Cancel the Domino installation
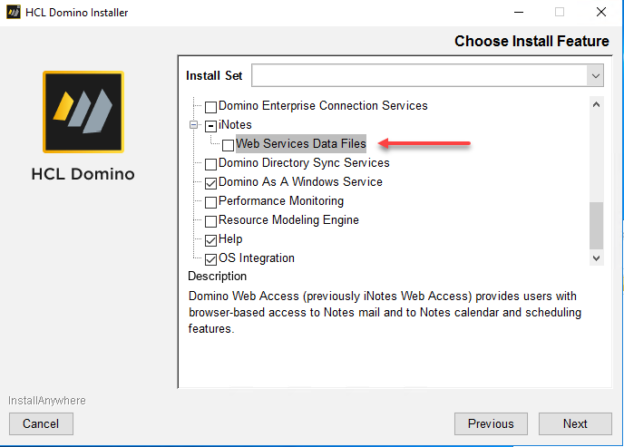This screenshot has width=624, height=447. [x=41, y=423]
